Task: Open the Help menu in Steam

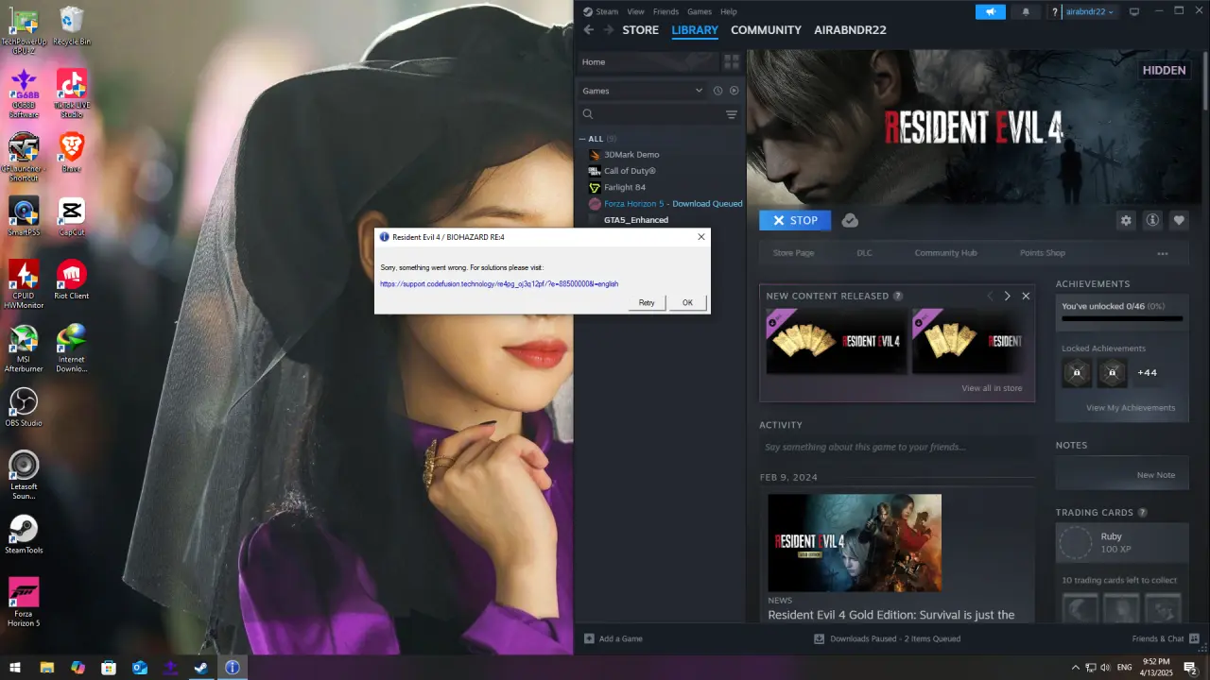Action: [728, 11]
